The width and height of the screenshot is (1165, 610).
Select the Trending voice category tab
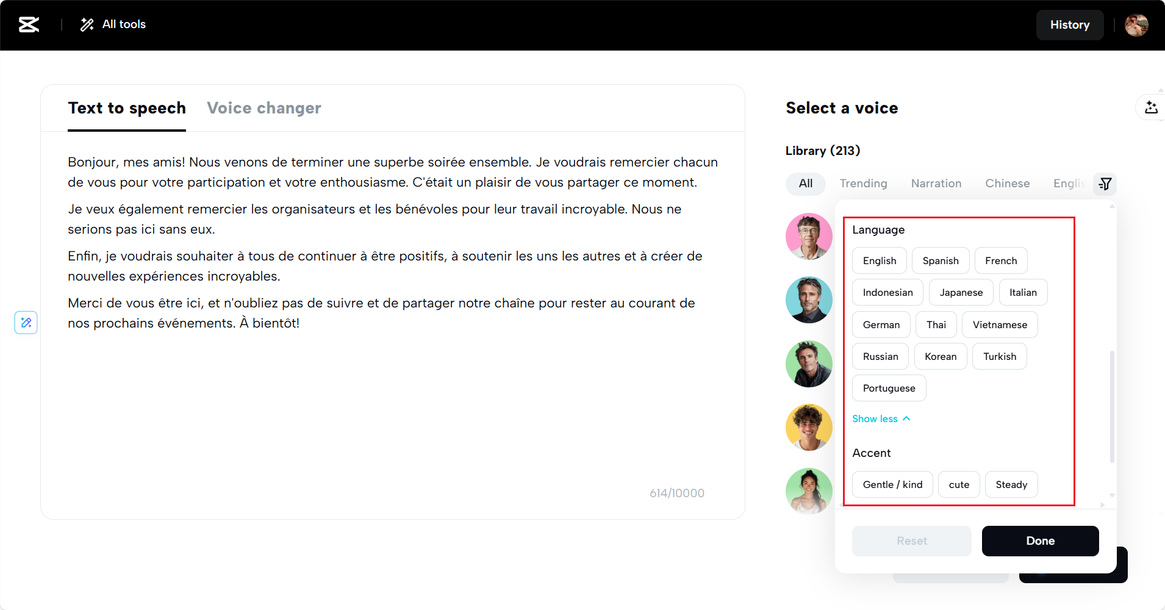[x=863, y=184]
